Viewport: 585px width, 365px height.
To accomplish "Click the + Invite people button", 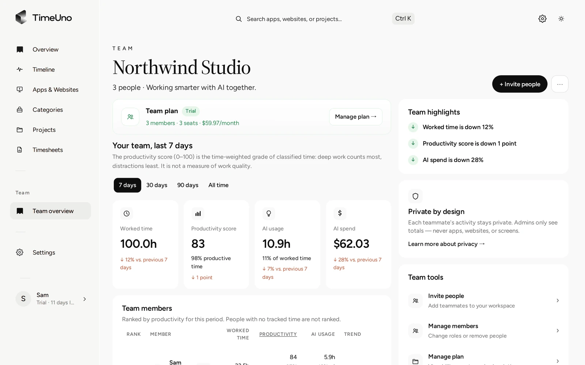I will click(x=520, y=84).
